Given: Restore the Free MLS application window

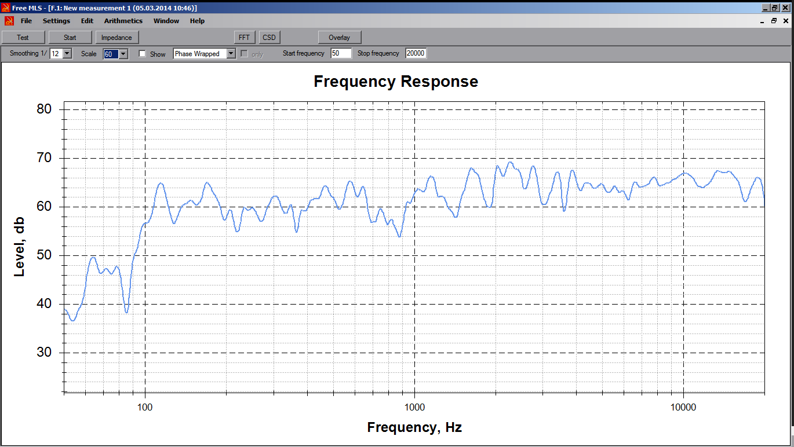Looking at the screenshot, I should click(x=775, y=8).
